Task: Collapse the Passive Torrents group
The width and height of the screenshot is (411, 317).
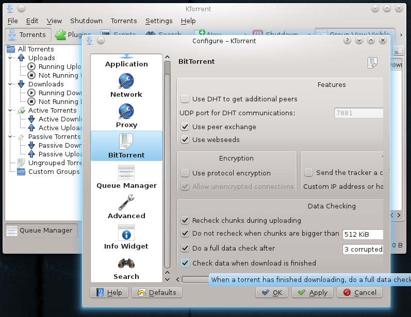Action: coord(10,136)
